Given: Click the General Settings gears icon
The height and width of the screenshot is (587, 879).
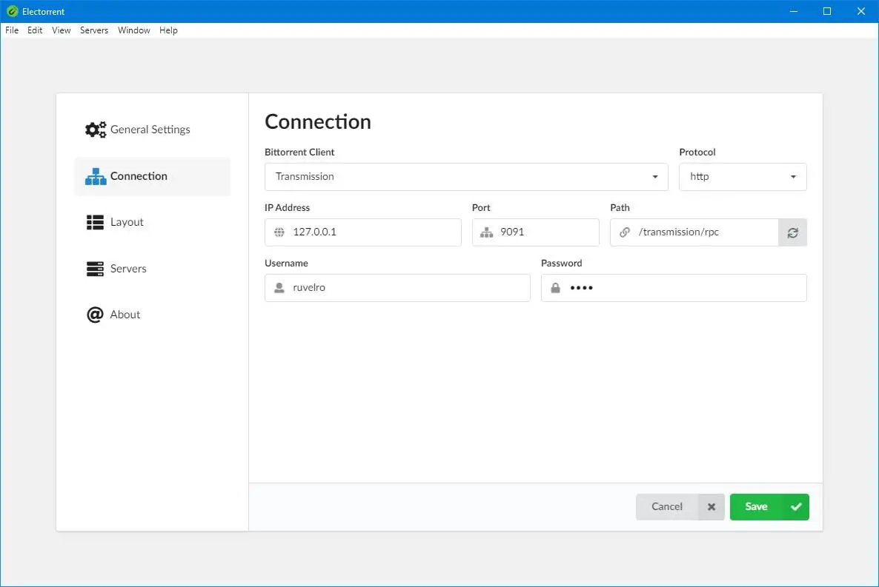Looking at the screenshot, I should click(x=96, y=130).
